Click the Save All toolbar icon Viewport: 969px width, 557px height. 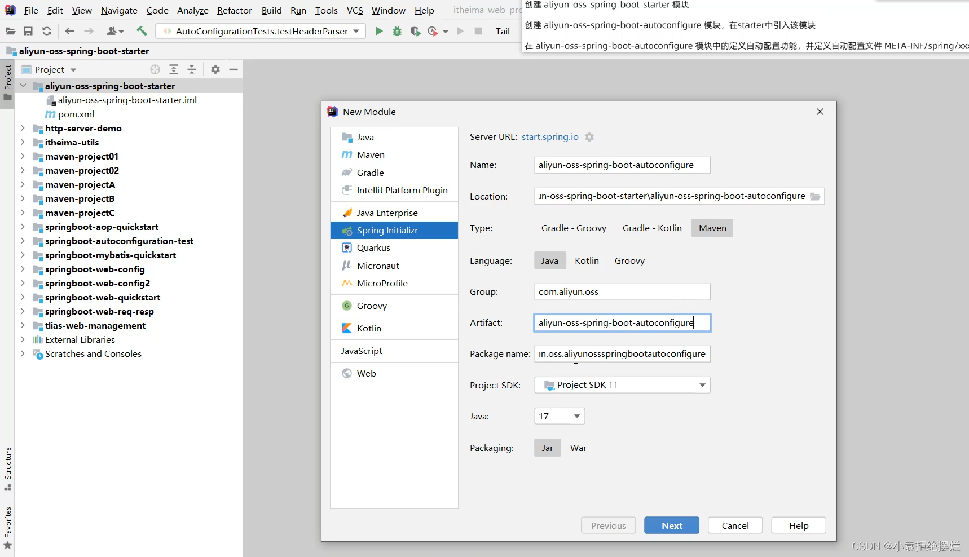point(28,31)
